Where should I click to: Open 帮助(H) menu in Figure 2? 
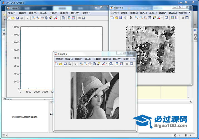click(183, 13)
